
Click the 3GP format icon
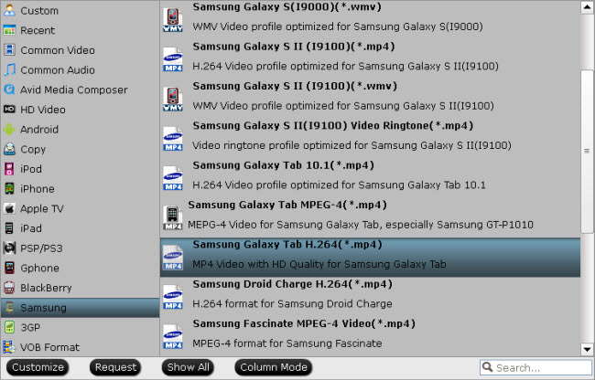click(9, 327)
